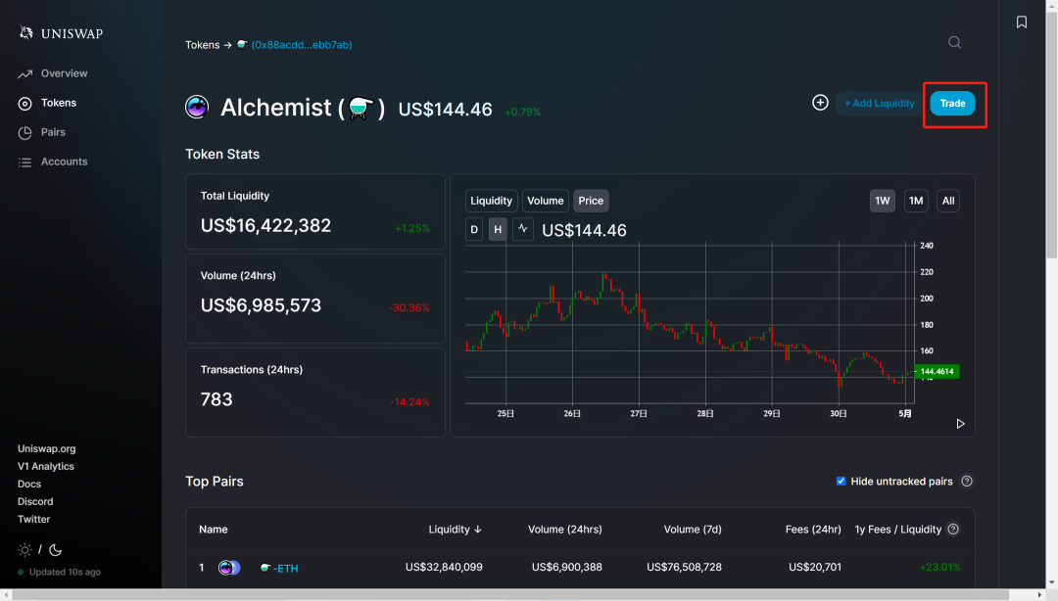This screenshot has width=1058, height=601.
Task: Sort pairs by Volume (24hrs) column
Action: click(565, 530)
